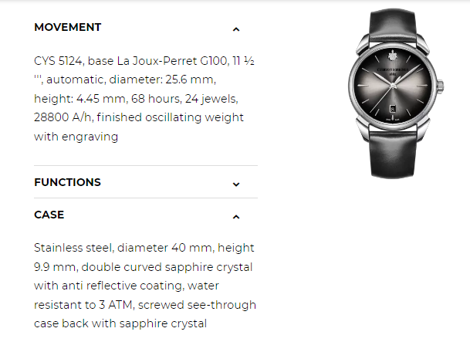Click the upper leather strap of the watch
470x352 pixels.
click(x=393, y=25)
